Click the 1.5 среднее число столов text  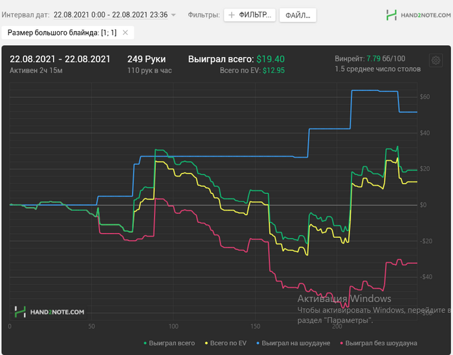point(377,69)
